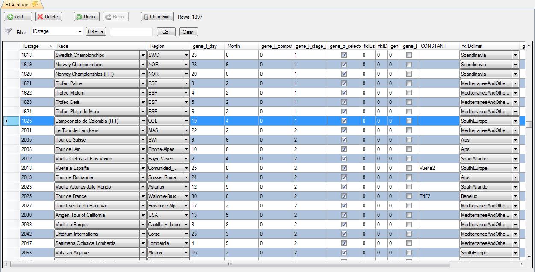Click the Delete button with red X
Screen dimensions: 535x272
coord(48,17)
